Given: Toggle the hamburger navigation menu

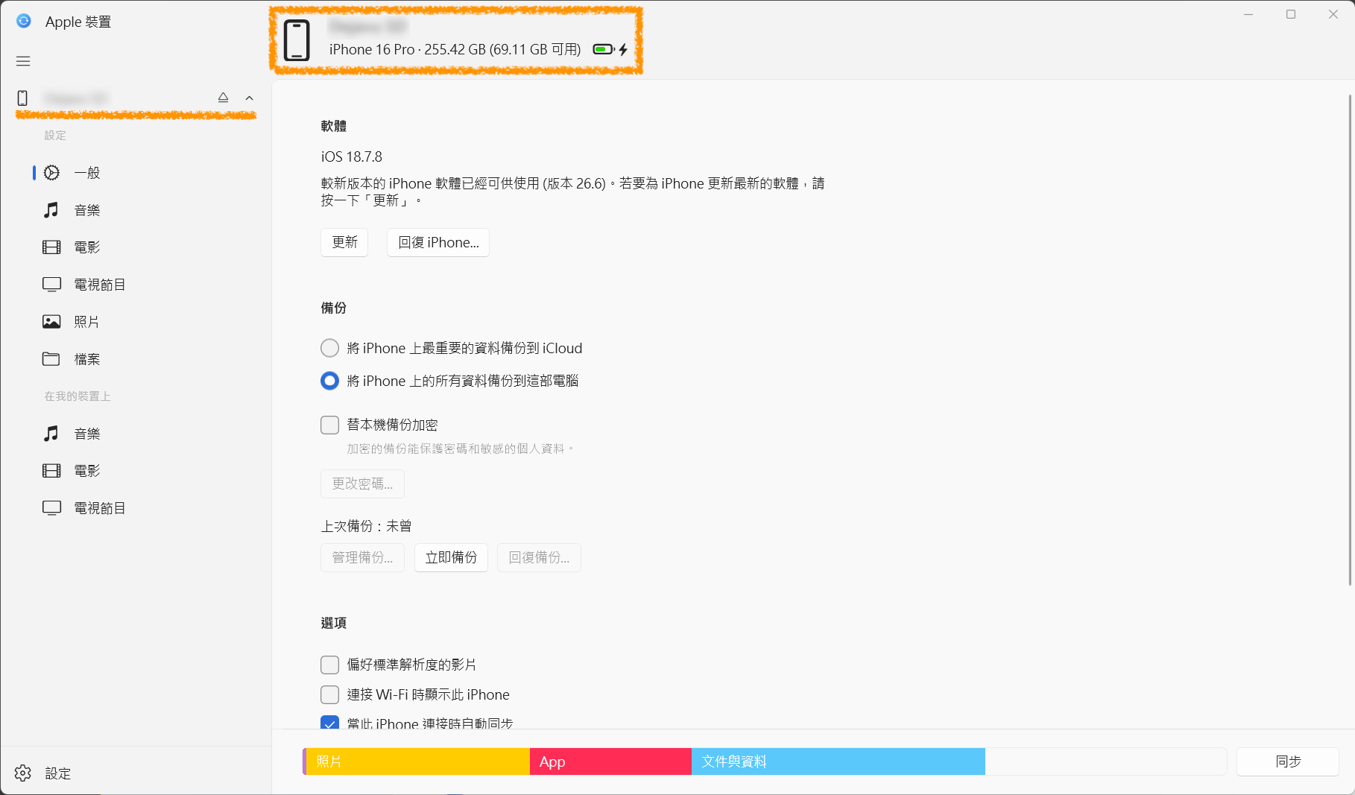Looking at the screenshot, I should pos(23,61).
